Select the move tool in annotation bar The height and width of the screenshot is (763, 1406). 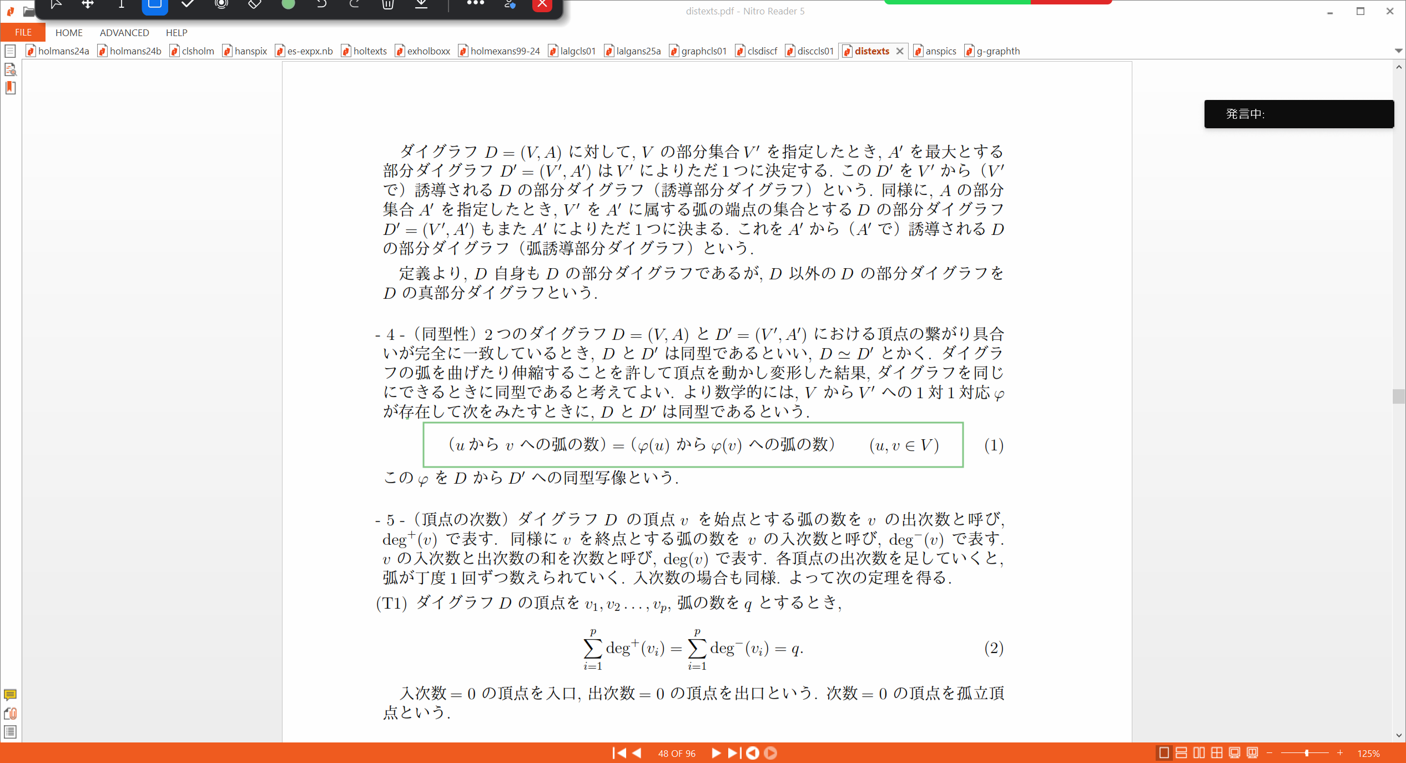(x=88, y=4)
